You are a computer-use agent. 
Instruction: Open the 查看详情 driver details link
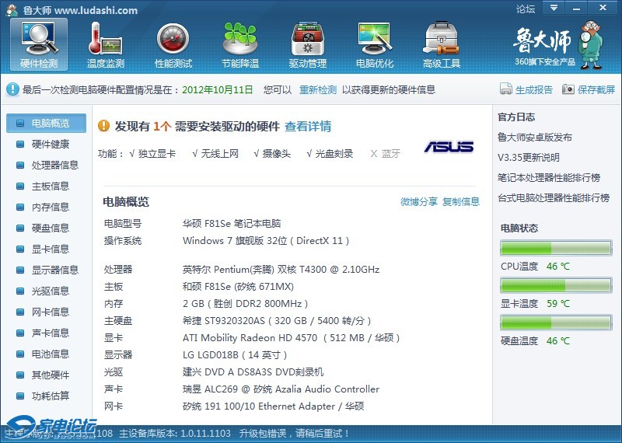click(x=308, y=126)
